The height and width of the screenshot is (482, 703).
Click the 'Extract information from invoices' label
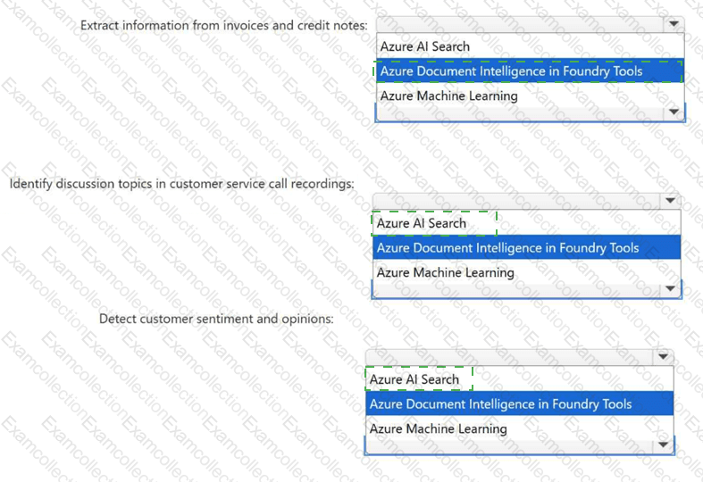pyautogui.click(x=223, y=25)
